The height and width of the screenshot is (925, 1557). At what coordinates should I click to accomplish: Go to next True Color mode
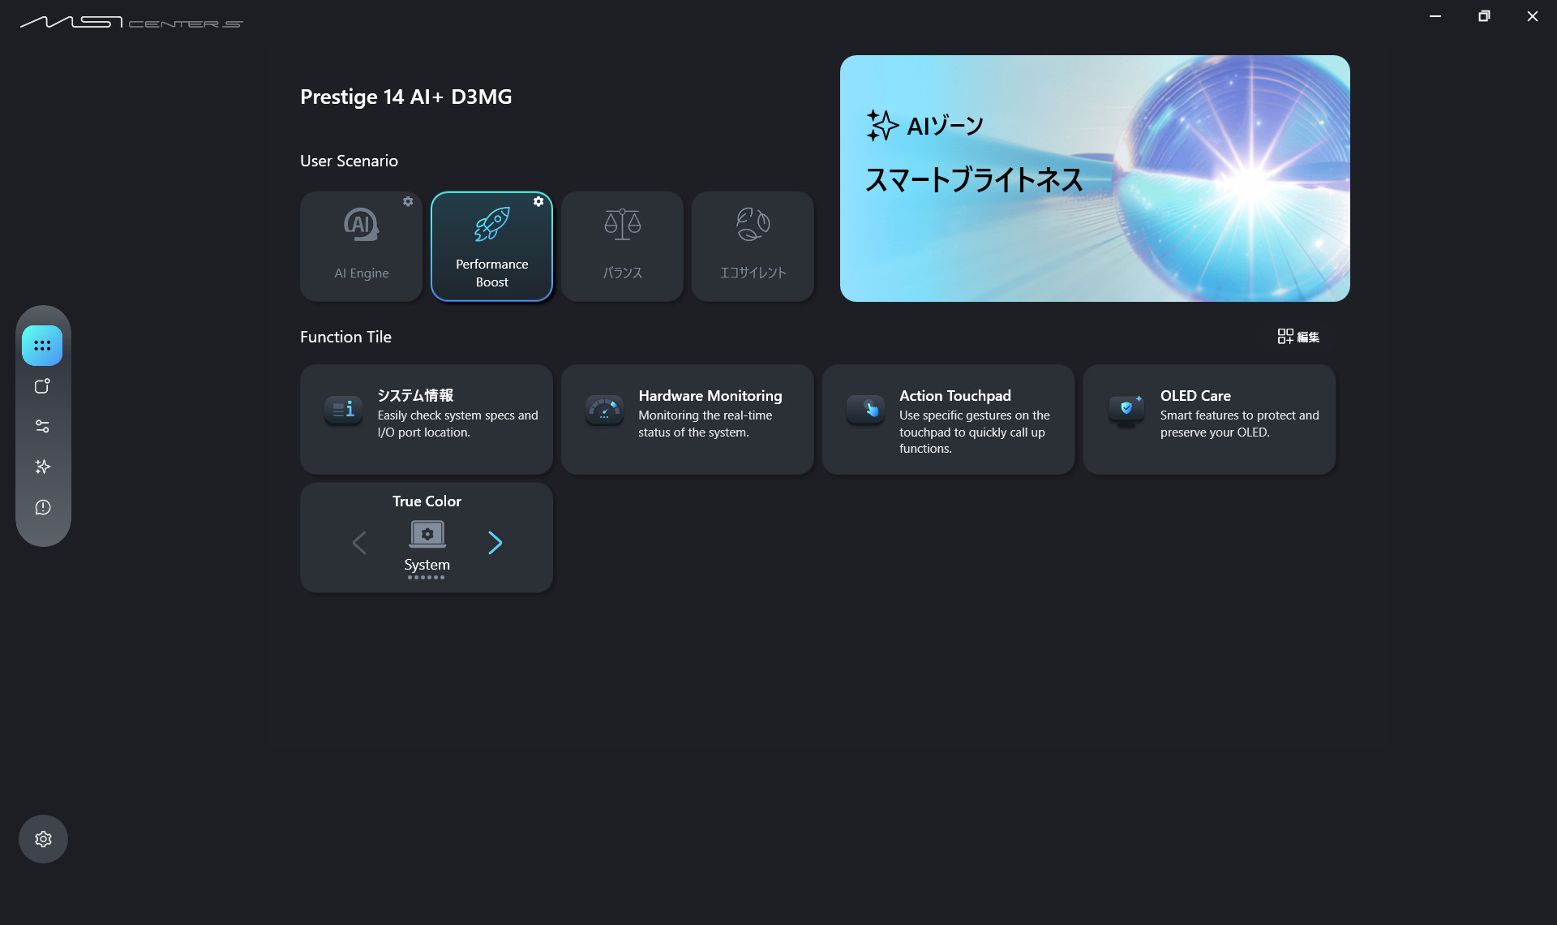[495, 543]
